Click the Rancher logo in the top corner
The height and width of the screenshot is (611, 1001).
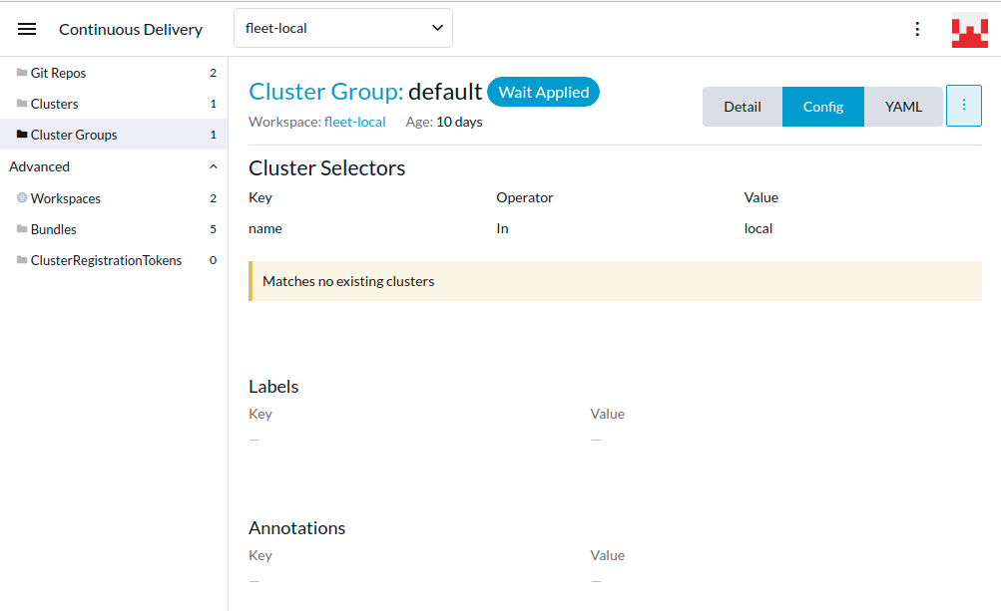pos(968,29)
